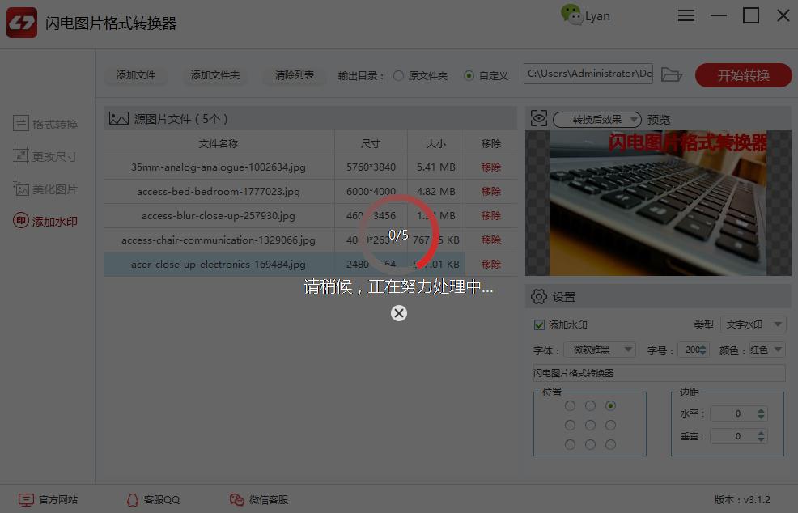The image size is (798, 513).
Task: Remove access-chair-communication-1329066.jpg from the list
Action: [x=491, y=240]
